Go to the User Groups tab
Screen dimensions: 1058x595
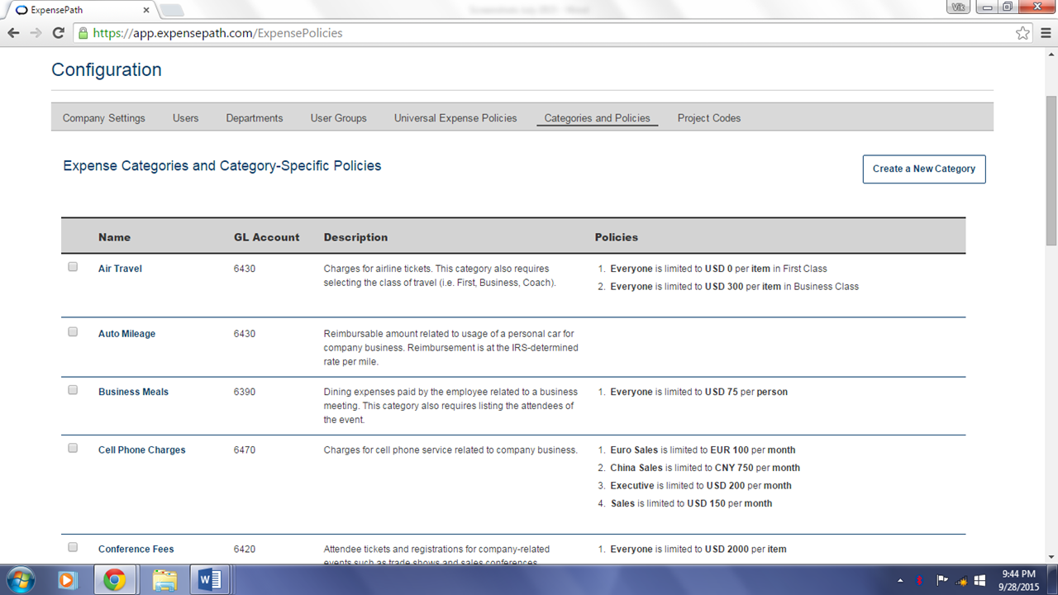(x=338, y=118)
